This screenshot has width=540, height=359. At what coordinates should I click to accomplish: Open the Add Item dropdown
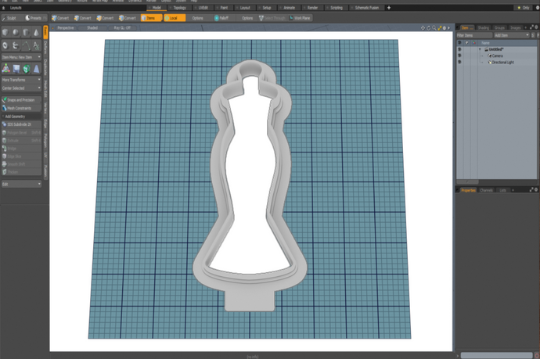click(511, 35)
